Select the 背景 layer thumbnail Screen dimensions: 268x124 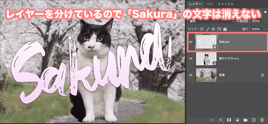(x=206, y=75)
